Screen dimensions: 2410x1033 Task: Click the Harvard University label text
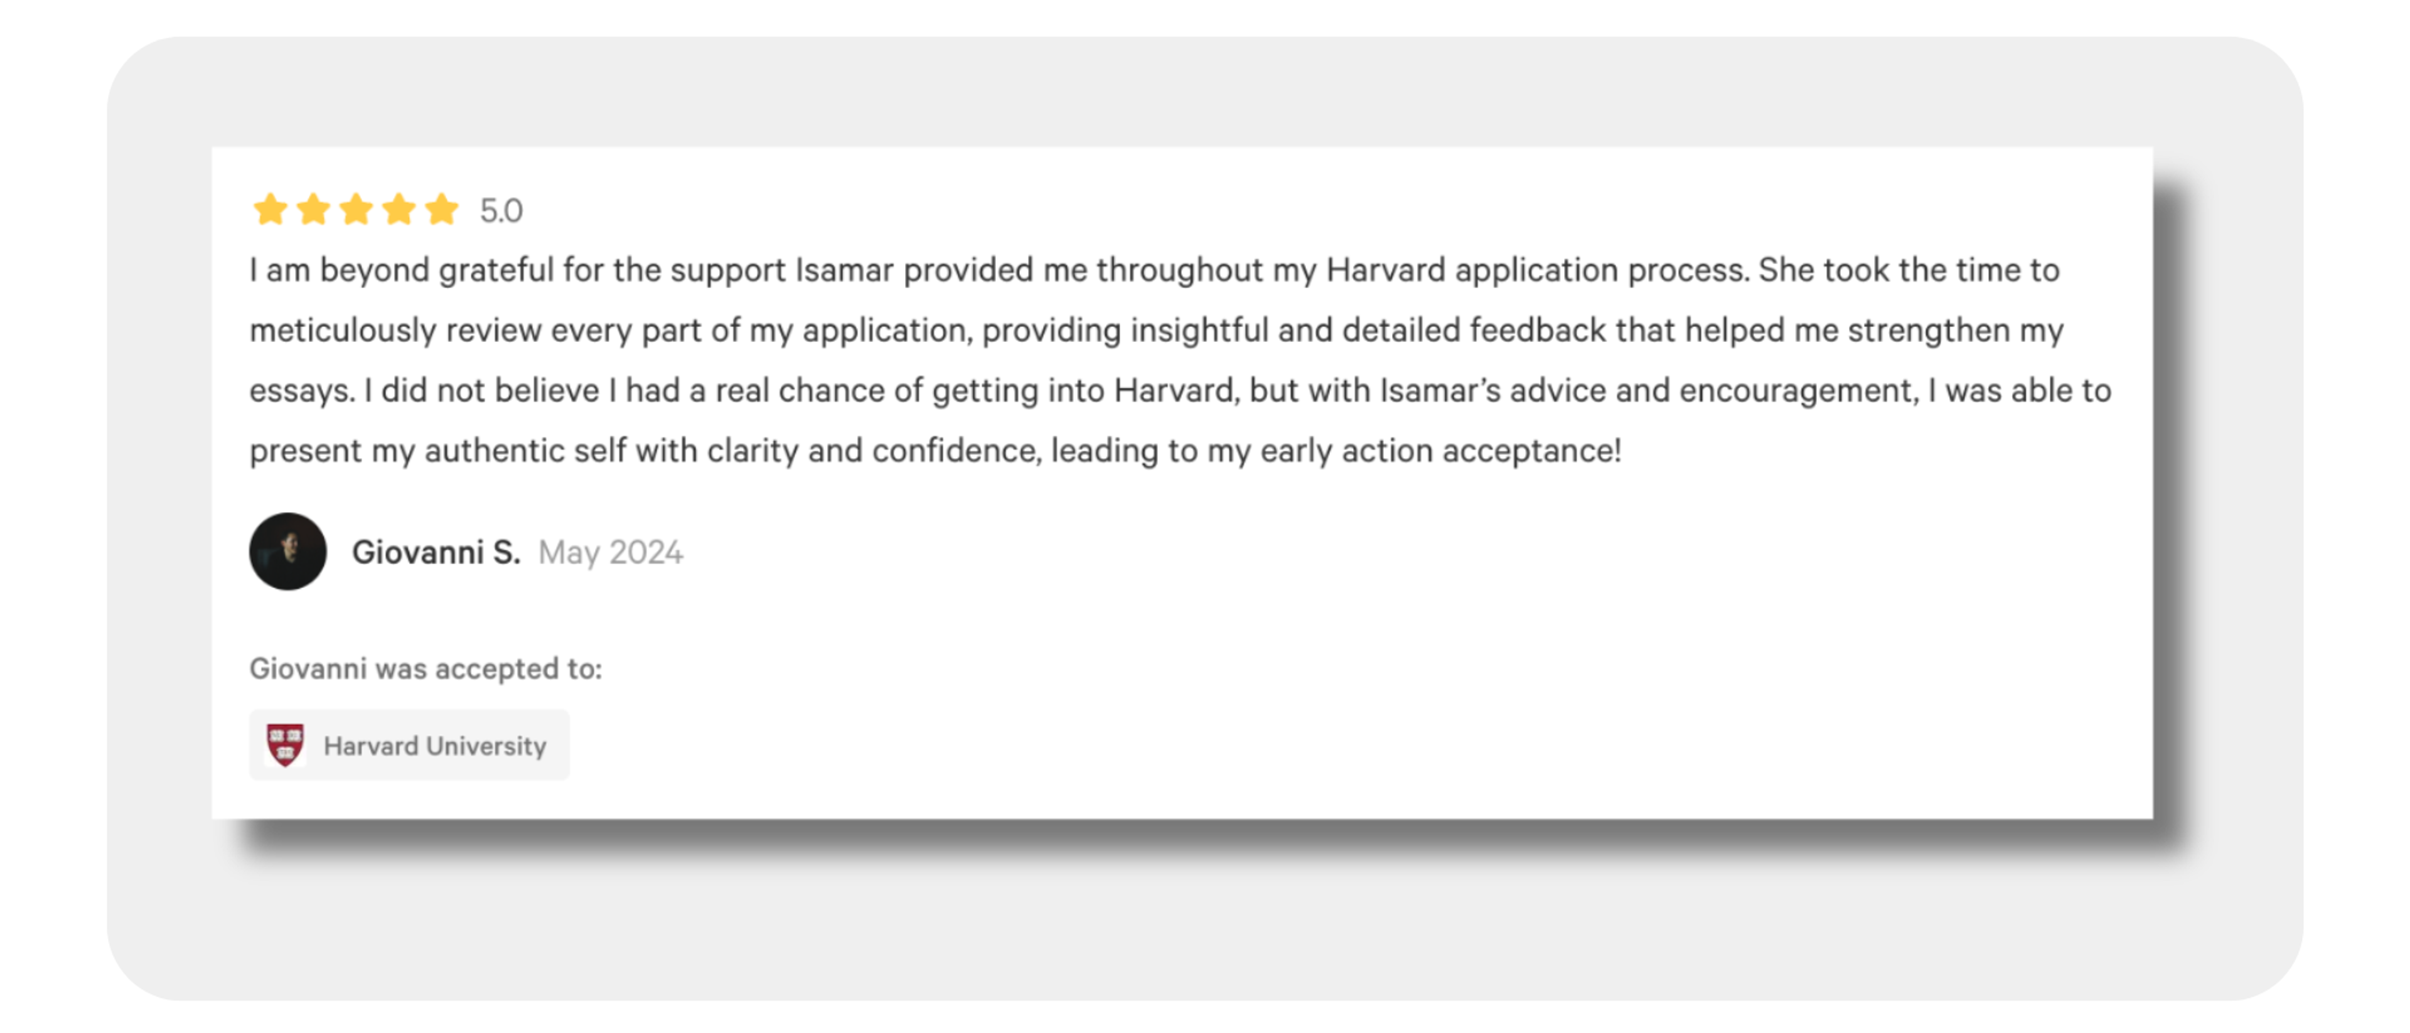435,746
